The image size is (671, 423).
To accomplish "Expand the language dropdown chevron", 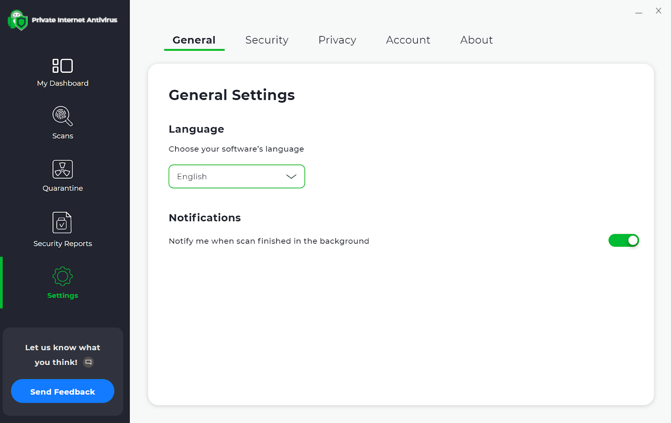I will pyautogui.click(x=291, y=177).
